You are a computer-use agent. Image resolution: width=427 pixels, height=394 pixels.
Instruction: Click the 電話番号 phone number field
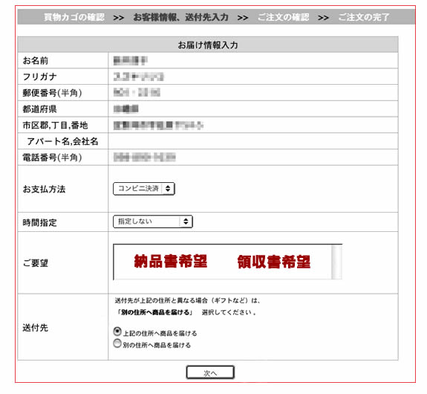[253, 157]
